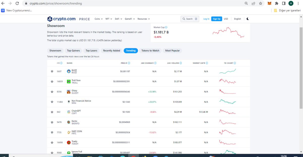Show info icon beside 24H VOLUME header
303x157 pixels.
point(181,63)
